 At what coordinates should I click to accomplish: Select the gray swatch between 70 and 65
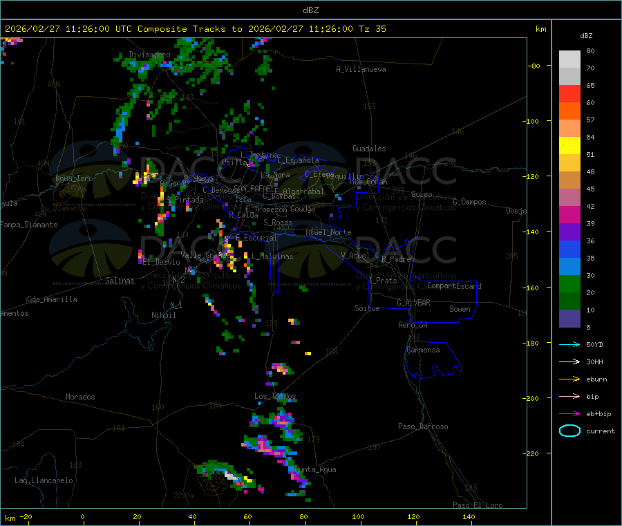(x=569, y=77)
